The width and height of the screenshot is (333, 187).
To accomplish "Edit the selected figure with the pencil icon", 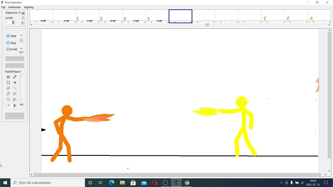I will [x=15, y=77].
